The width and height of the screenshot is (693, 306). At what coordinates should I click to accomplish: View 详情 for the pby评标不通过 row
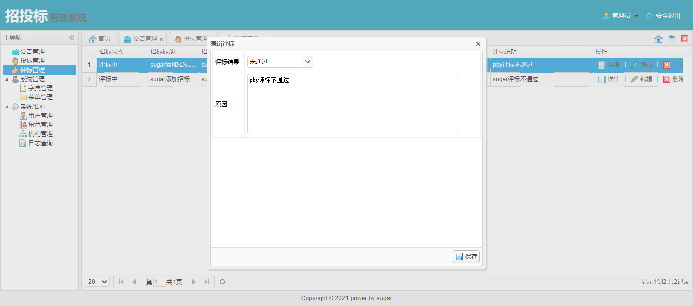(x=609, y=65)
